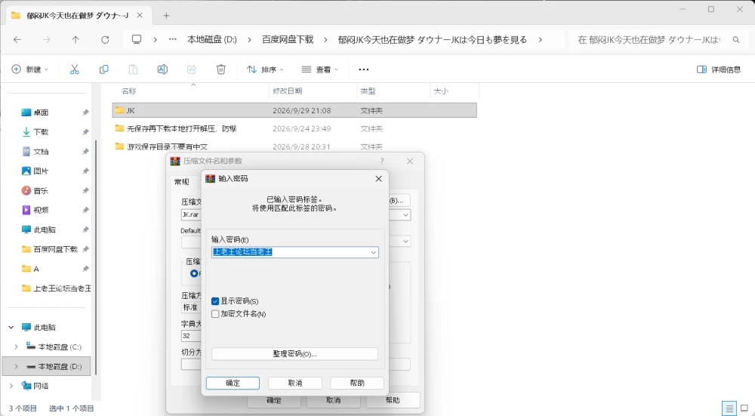
Task: Click 帮助 in password dialog
Action: click(357, 383)
